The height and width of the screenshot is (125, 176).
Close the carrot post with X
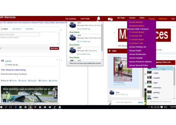[57, 59]
